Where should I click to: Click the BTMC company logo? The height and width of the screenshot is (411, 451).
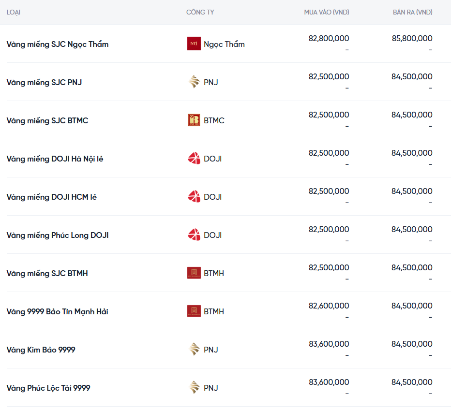click(x=194, y=120)
